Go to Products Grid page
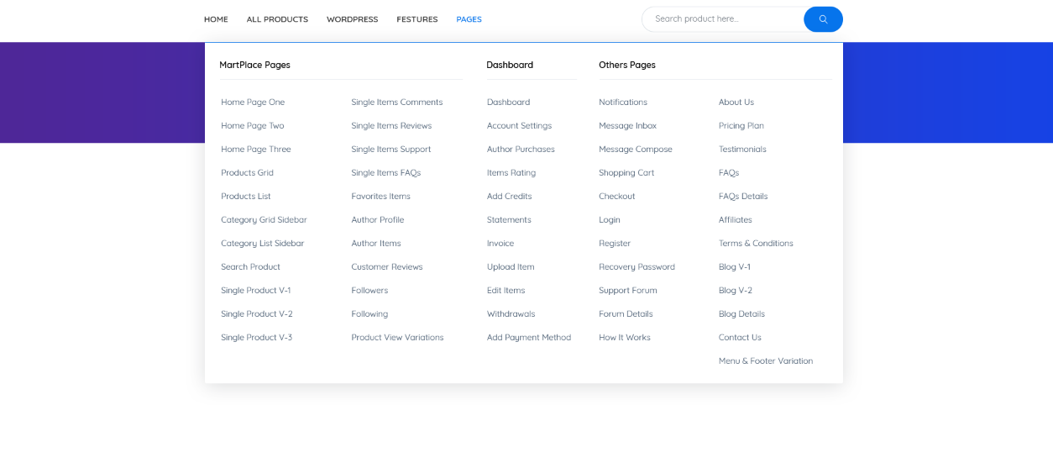The image size is (1053, 463). [x=247, y=173]
